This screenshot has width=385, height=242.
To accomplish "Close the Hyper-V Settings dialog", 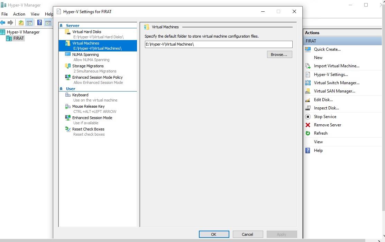I will point(294,11).
